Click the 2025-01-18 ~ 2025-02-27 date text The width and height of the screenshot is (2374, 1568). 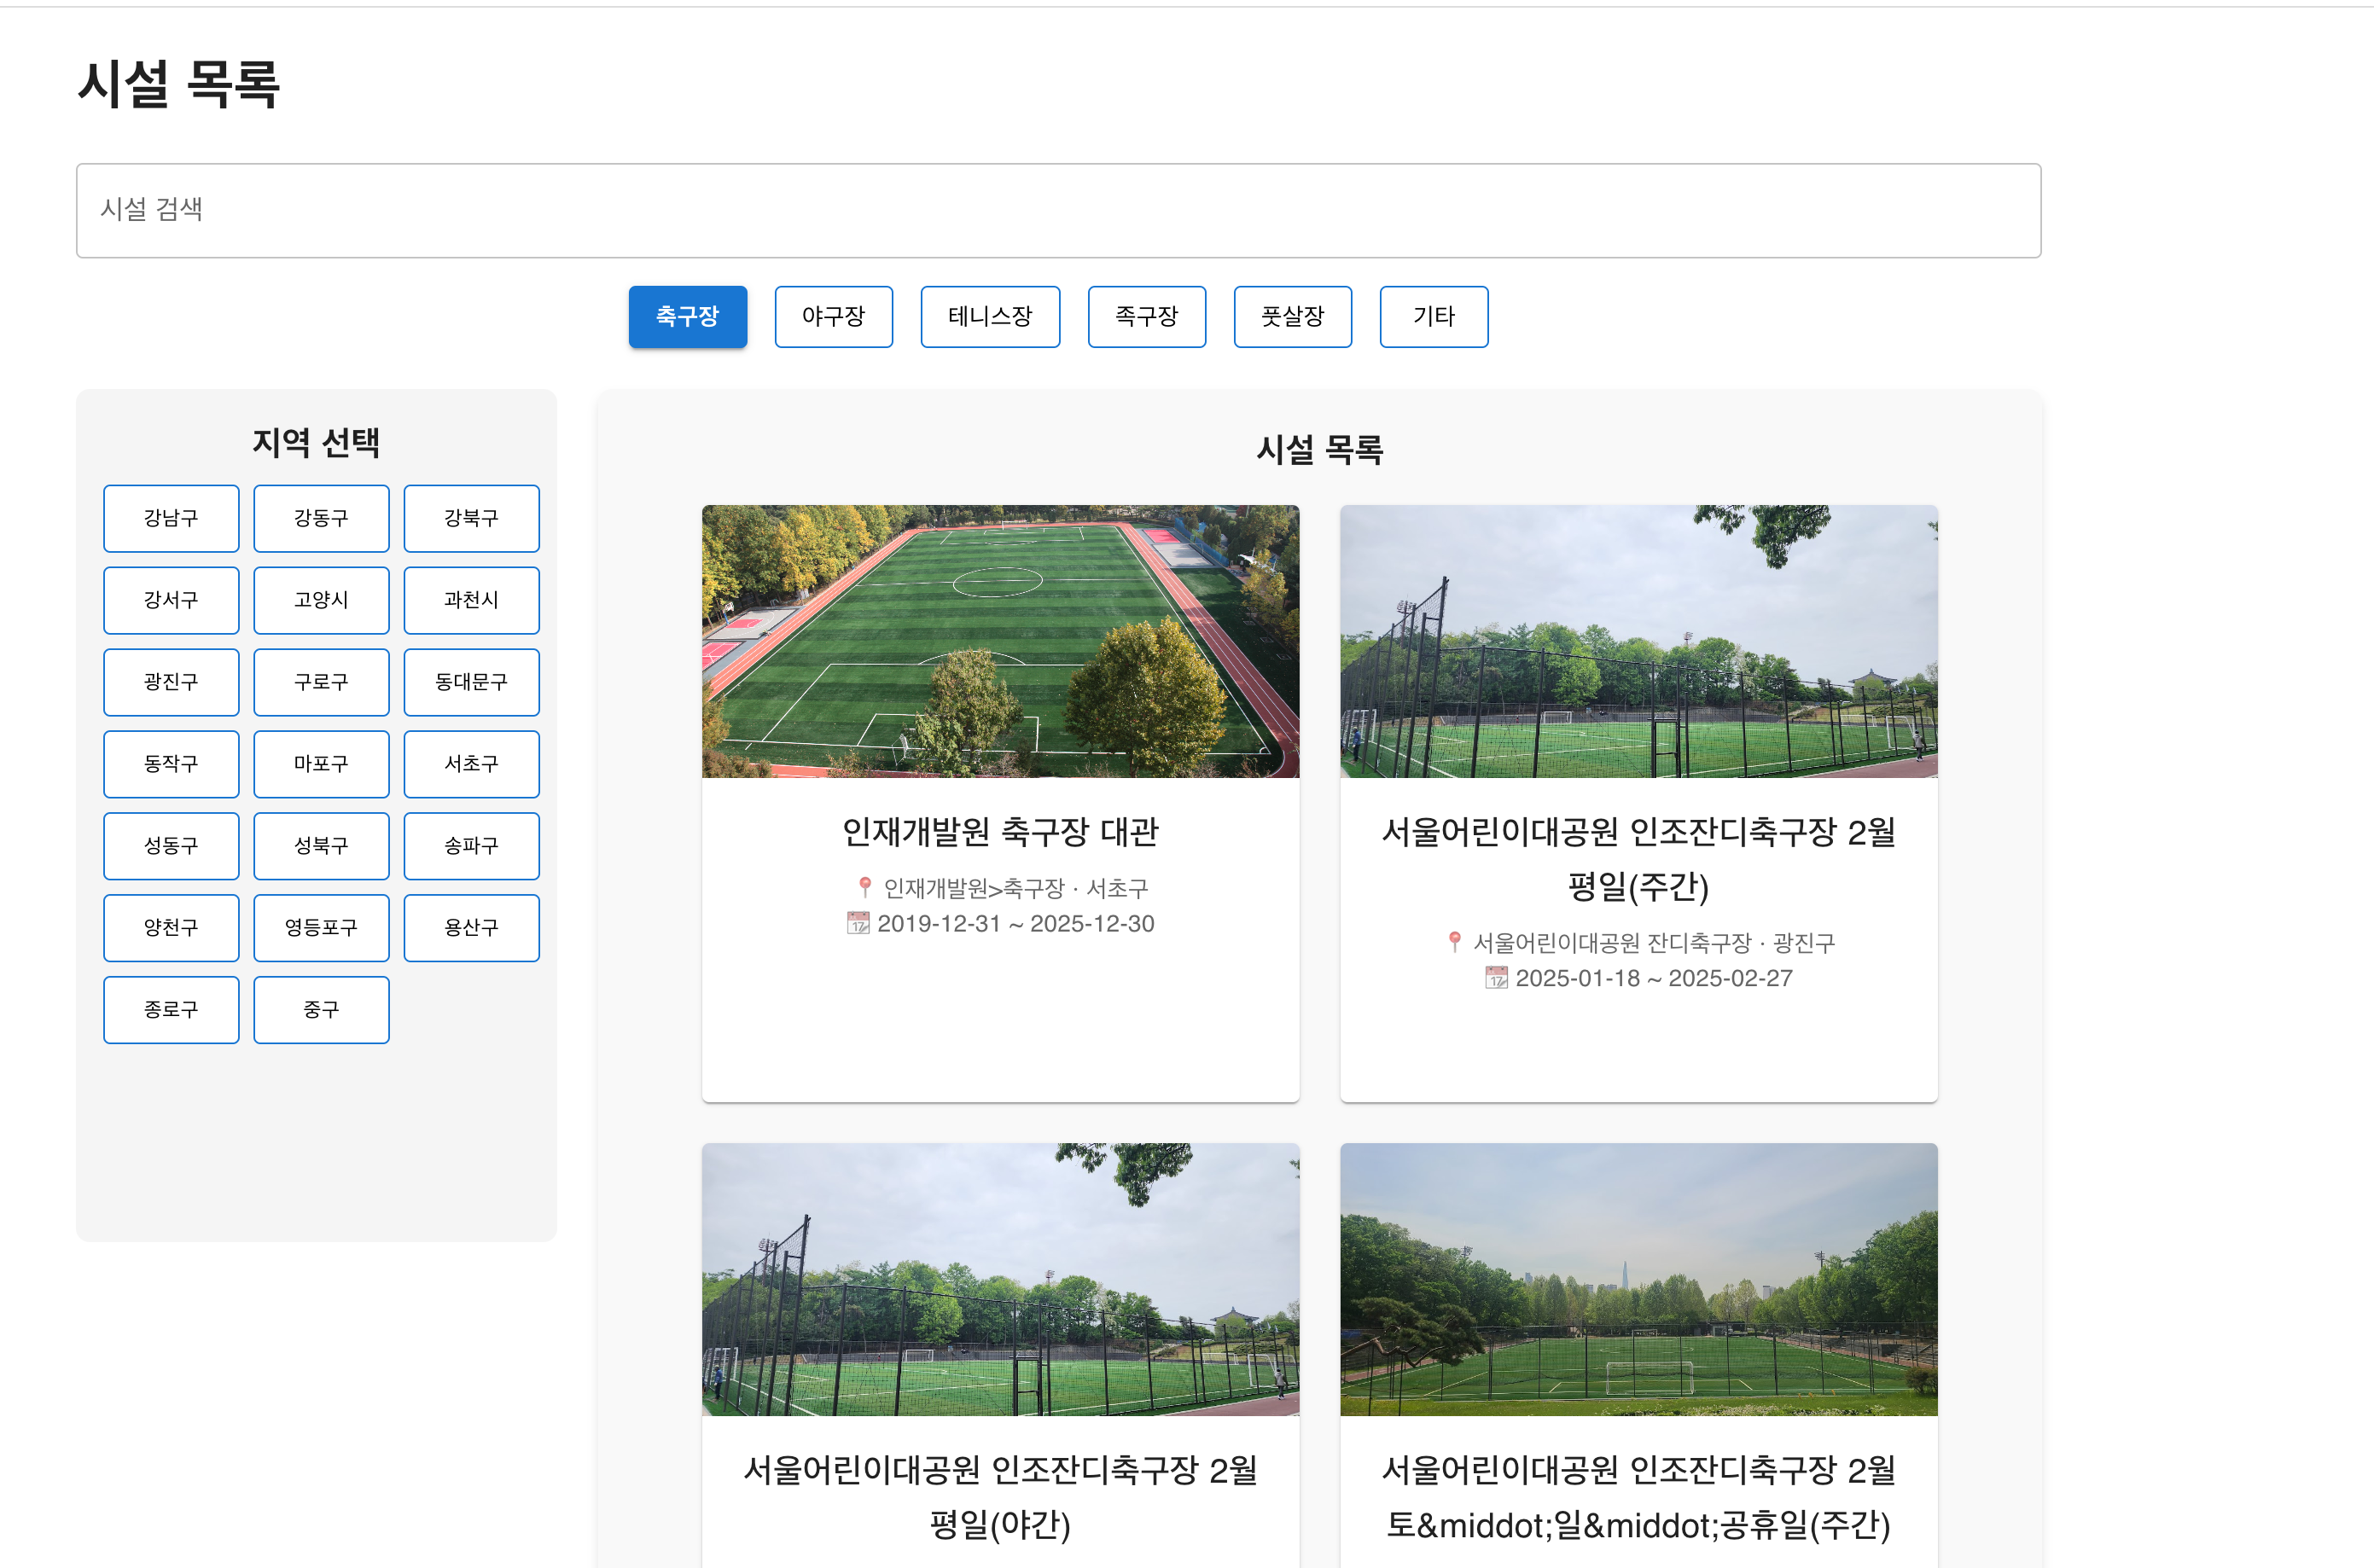[x=1654, y=979]
